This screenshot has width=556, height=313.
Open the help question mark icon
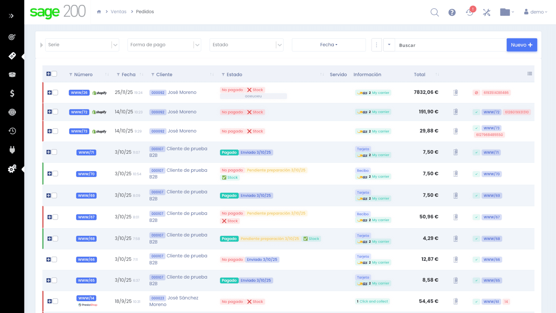click(452, 13)
